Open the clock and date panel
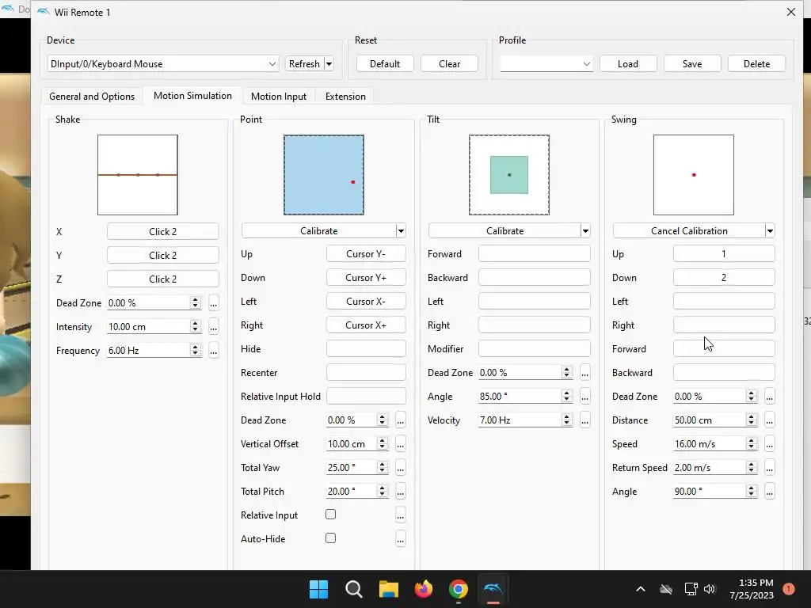811x608 pixels. coord(752,589)
